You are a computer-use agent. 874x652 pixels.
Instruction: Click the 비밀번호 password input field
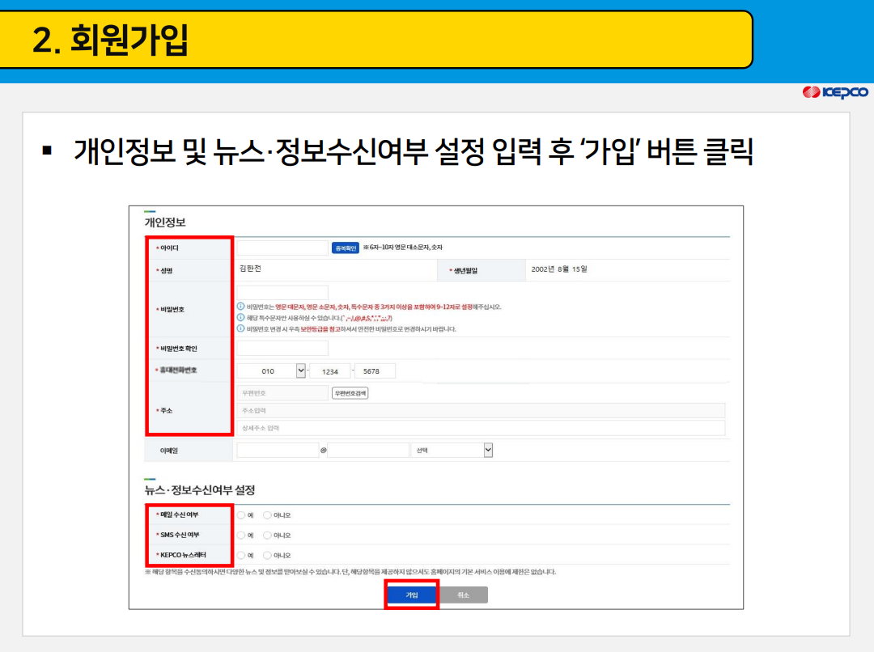pyautogui.click(x=284, y=292)
